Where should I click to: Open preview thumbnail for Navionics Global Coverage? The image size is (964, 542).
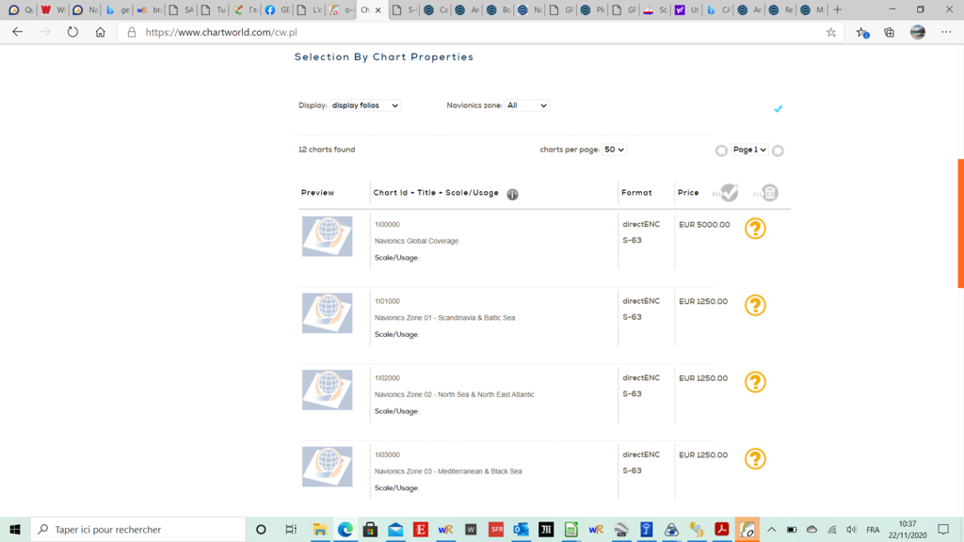coord(327,236)
